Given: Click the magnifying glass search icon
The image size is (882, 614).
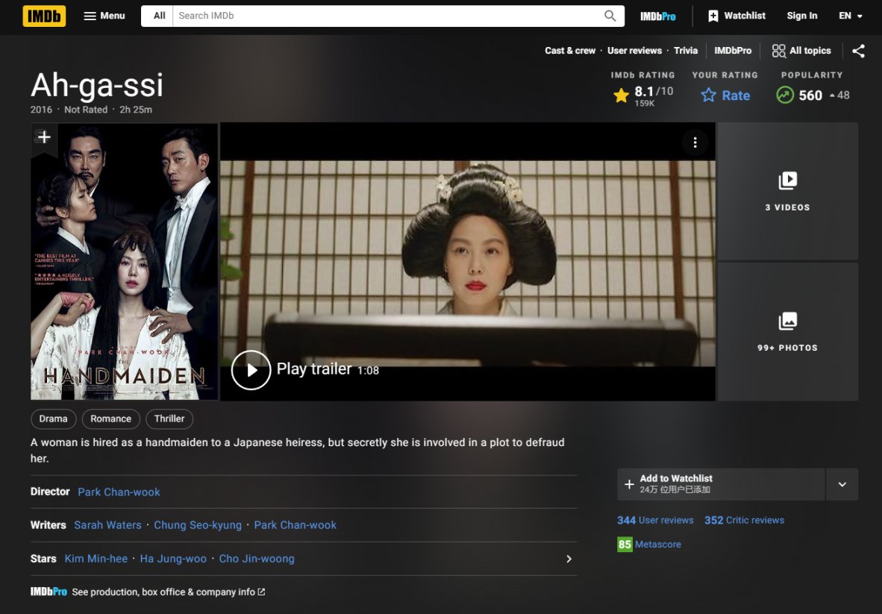Looking at the screenshot, I should coord(610,16).
